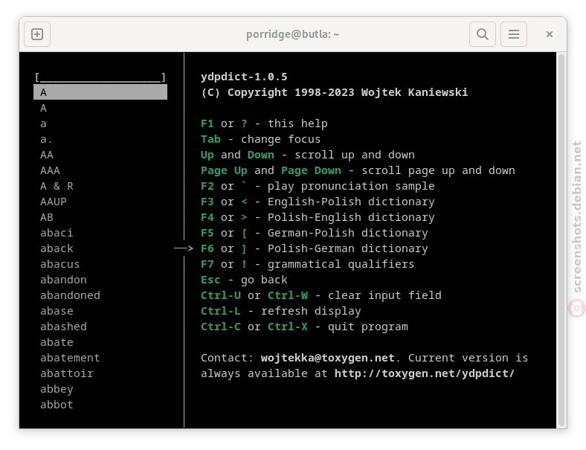
Task: Pick 'abashed' from the list
Action: click(63, 327)
